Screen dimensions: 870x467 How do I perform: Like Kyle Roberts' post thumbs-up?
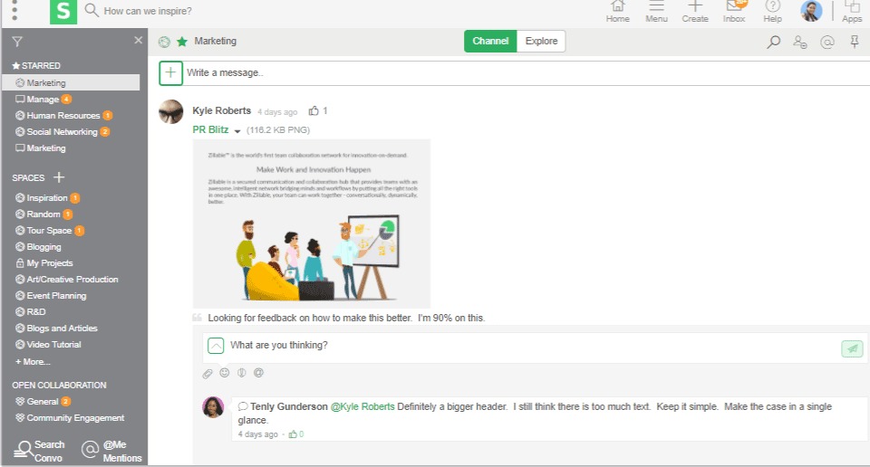coord(314,110)
